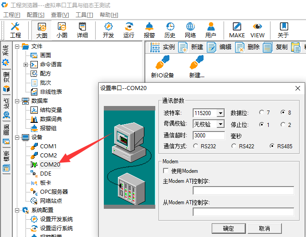
Task: Select COM20 in the device tree
Action: click(50, 165)
